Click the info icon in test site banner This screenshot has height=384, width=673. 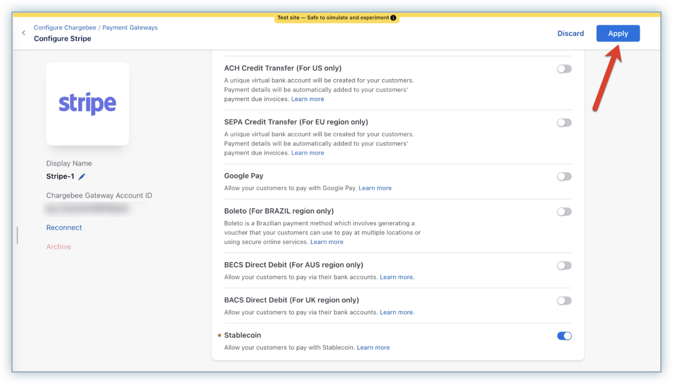click(x=393, y=17)
